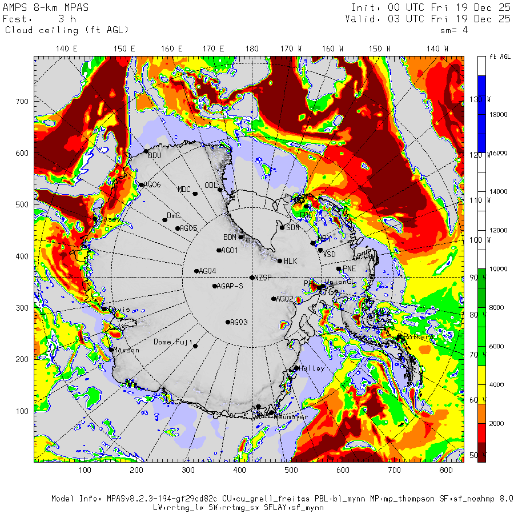This screenshot has height=514, width=514.
Task: Click the '4000' color bar value
Action: [496, 385]
